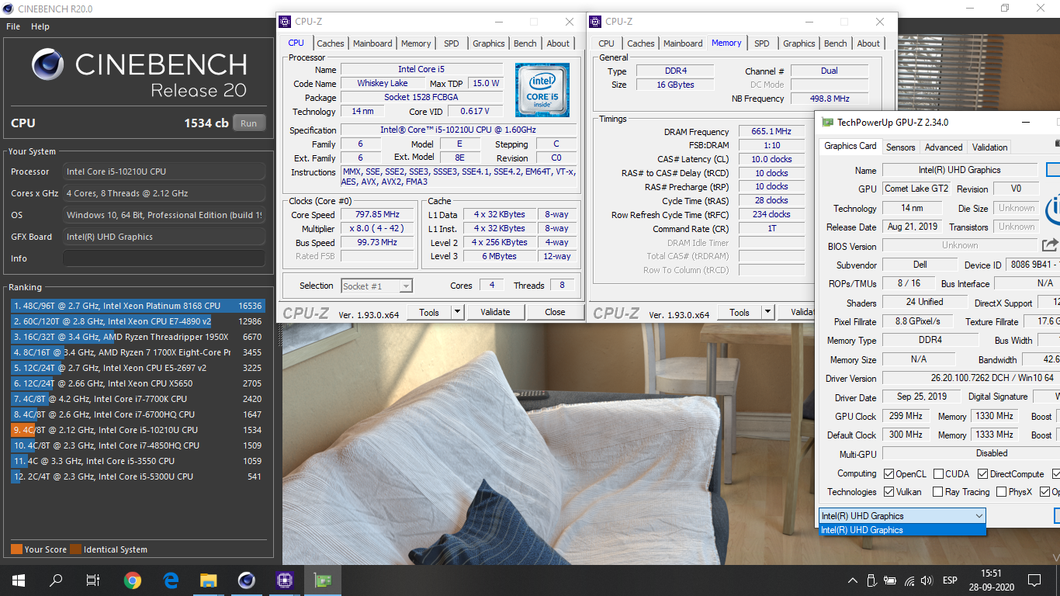Toggle the OpenCL checkbox in GPU-Z
The height and width of the screenshot is (596, 1060).
pos(889,473)
